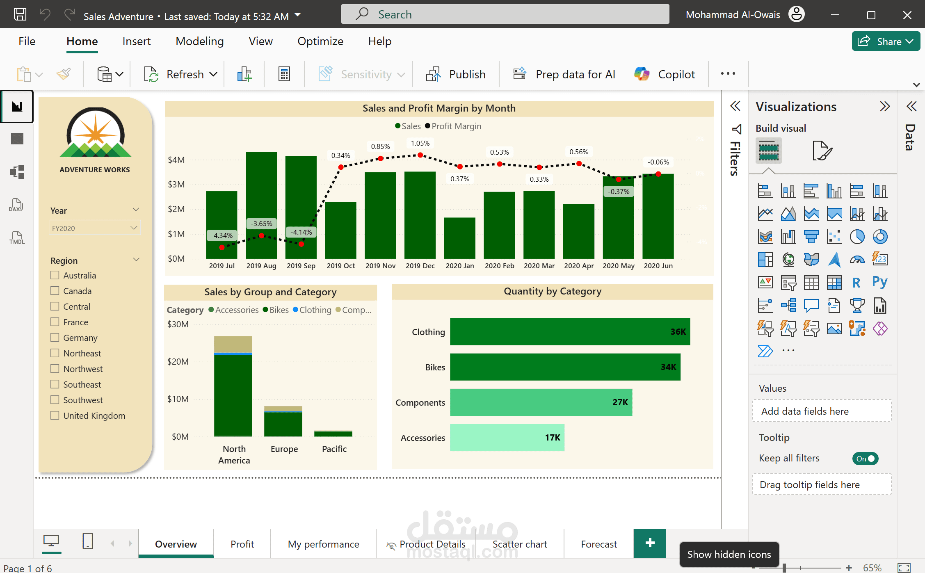This screenshot has height=573, width=925.
Task: Open the Refresh dropdown arrow
Action: pyautogui.click(x=213, y=74)
